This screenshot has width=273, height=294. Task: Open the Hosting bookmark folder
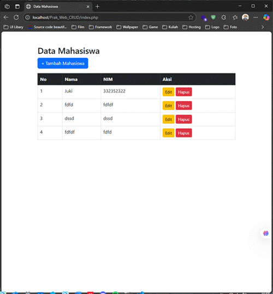(x=192, y=27)
